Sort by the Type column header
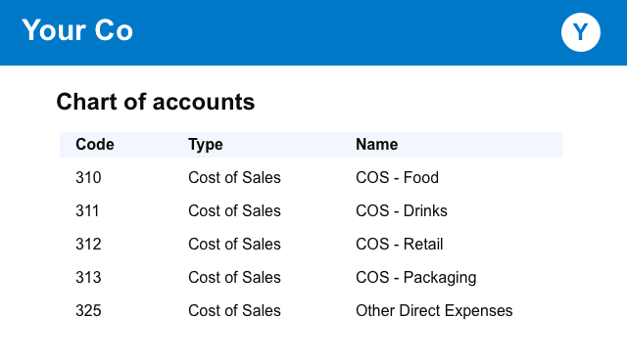This screenshot has height=363, width=627. (x=206, y=144)
